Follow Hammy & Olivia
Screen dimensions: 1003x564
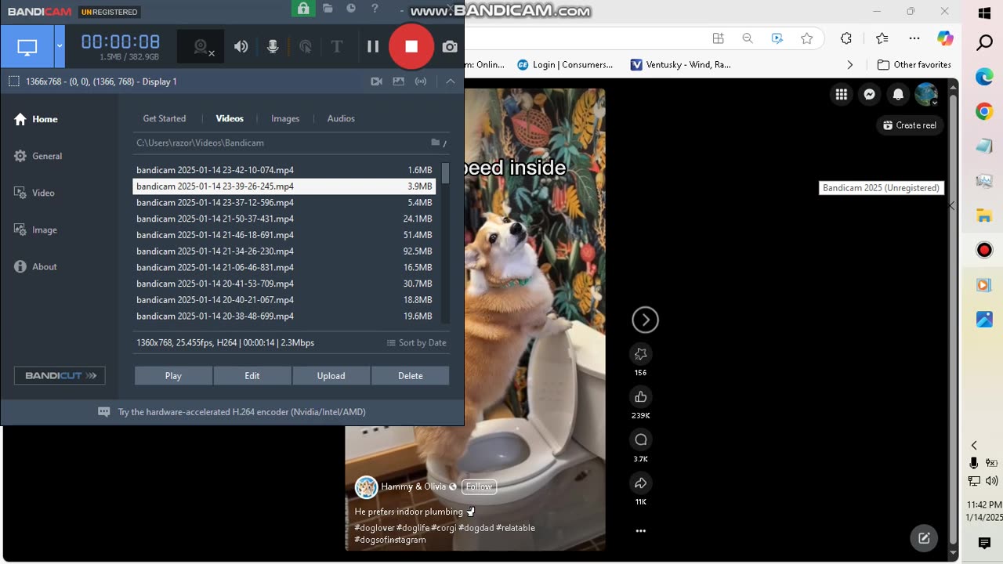[479, 486]
